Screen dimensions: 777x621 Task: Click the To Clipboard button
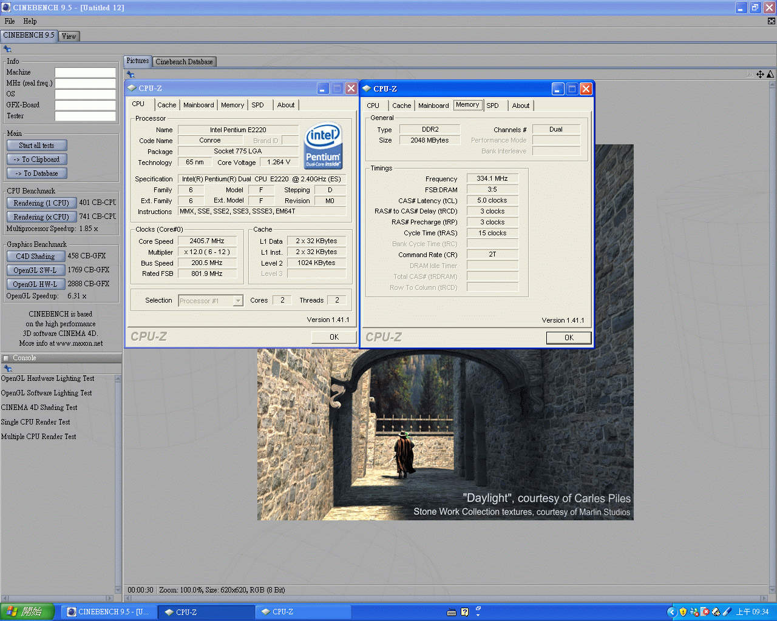pyautogui.click(x=36, y=159)
